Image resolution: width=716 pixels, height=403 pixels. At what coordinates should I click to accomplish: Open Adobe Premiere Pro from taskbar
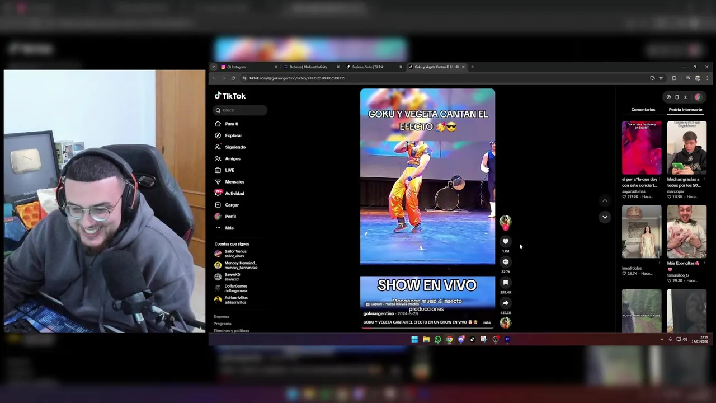(x=507, y=339)
